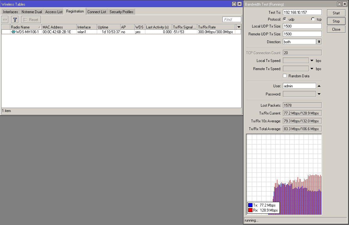
Task: Close the Wireless Tables window
Action: pos(239,4)
